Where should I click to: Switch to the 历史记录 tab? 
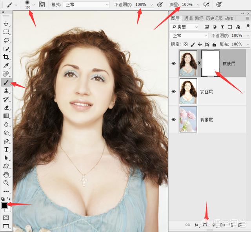214,18
